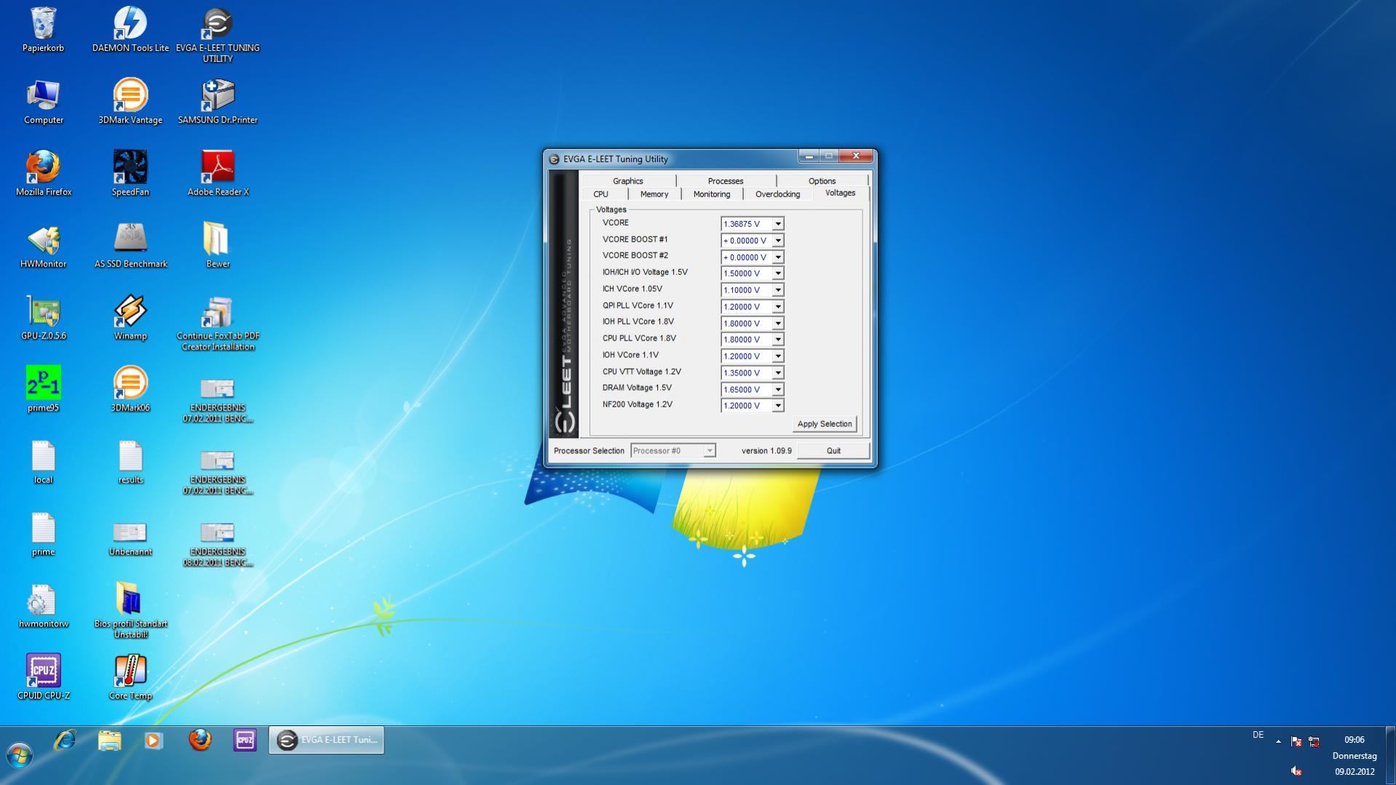Open Continue FoxTab PDF Creator Installation
The width and height of the screenshot is (1396, 785).
point(218,323)
